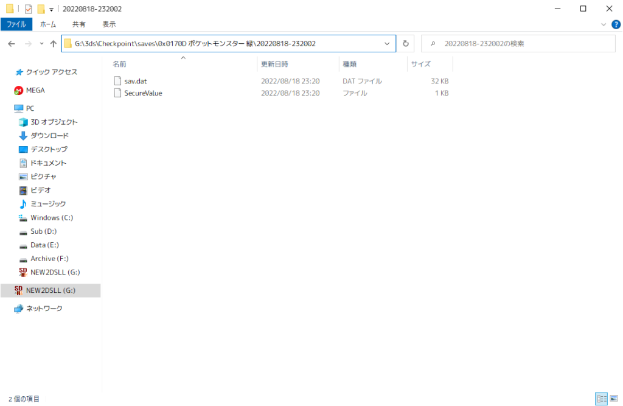Select the sav.dat file name
The height and width of the screenshot is (406, 623).
(x=136, y=81)
